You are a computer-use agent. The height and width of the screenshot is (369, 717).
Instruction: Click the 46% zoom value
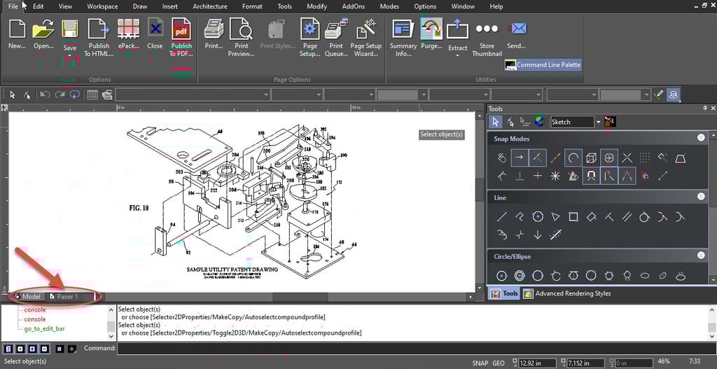[664, 362]
